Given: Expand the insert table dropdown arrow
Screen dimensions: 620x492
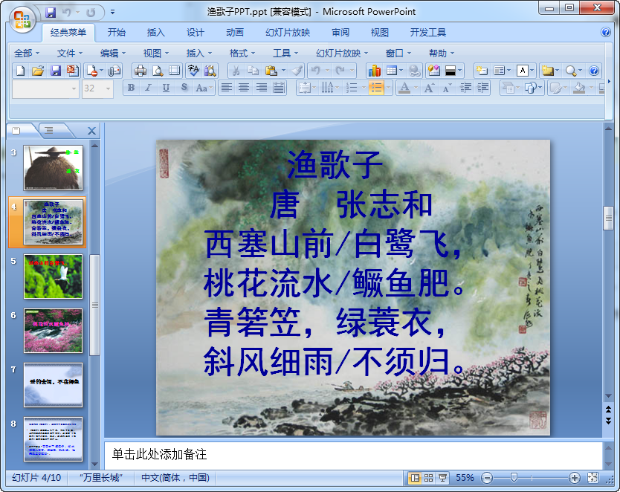Looking at the screenshot, I should 401,71.
